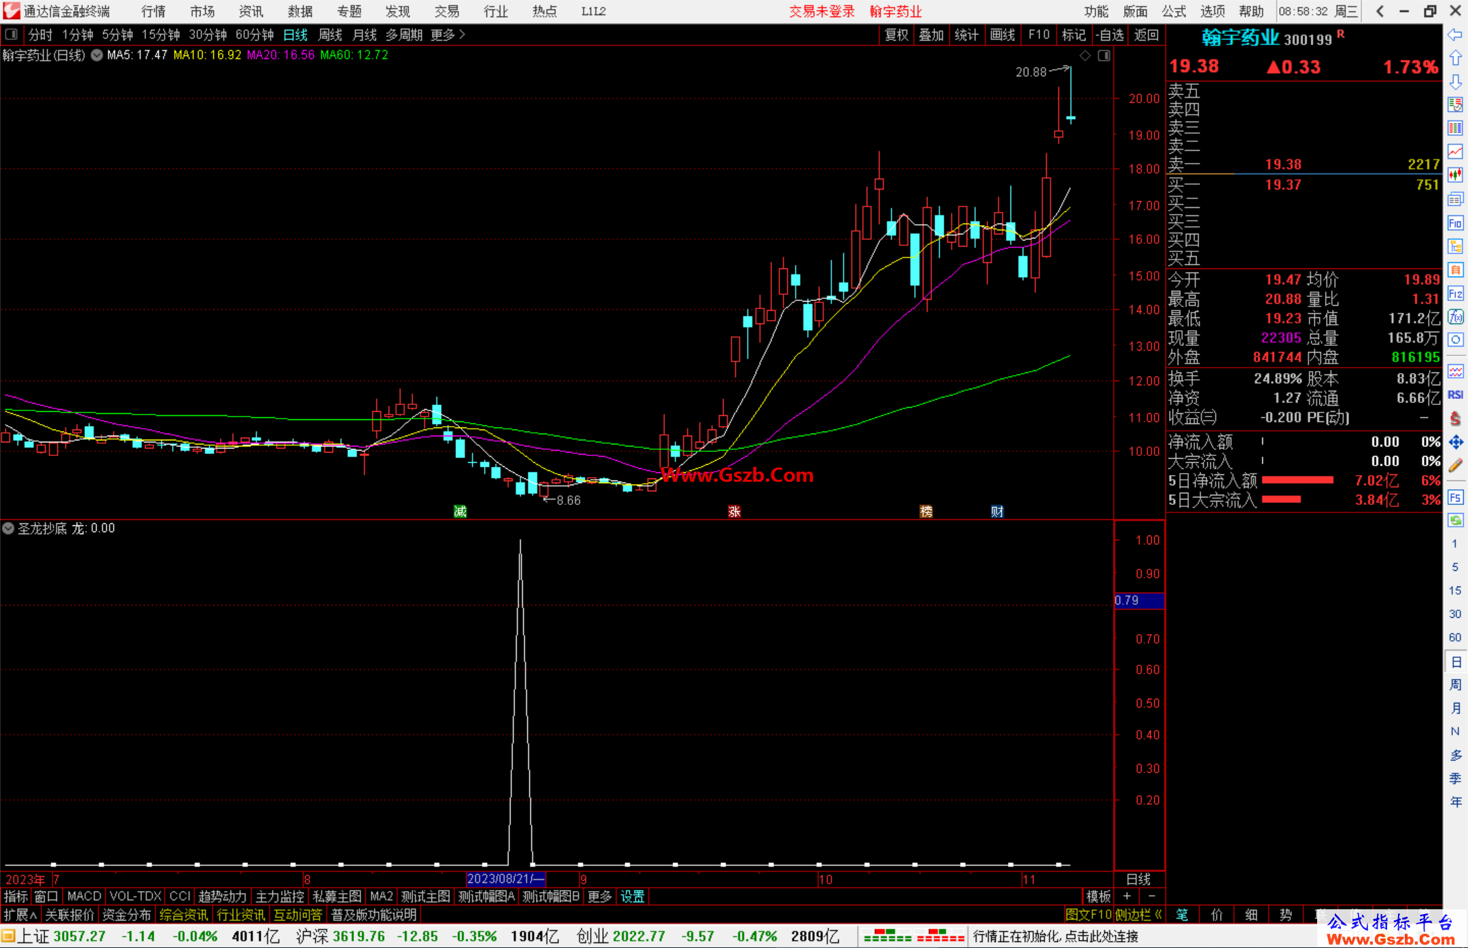Click the diamond icon at chart top-right

[1085, 56]
